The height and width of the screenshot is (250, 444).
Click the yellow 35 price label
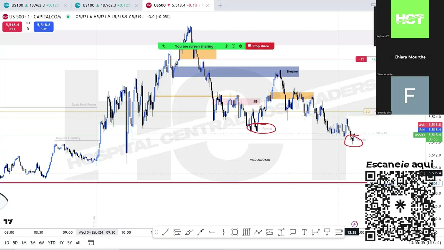[367, 111]
